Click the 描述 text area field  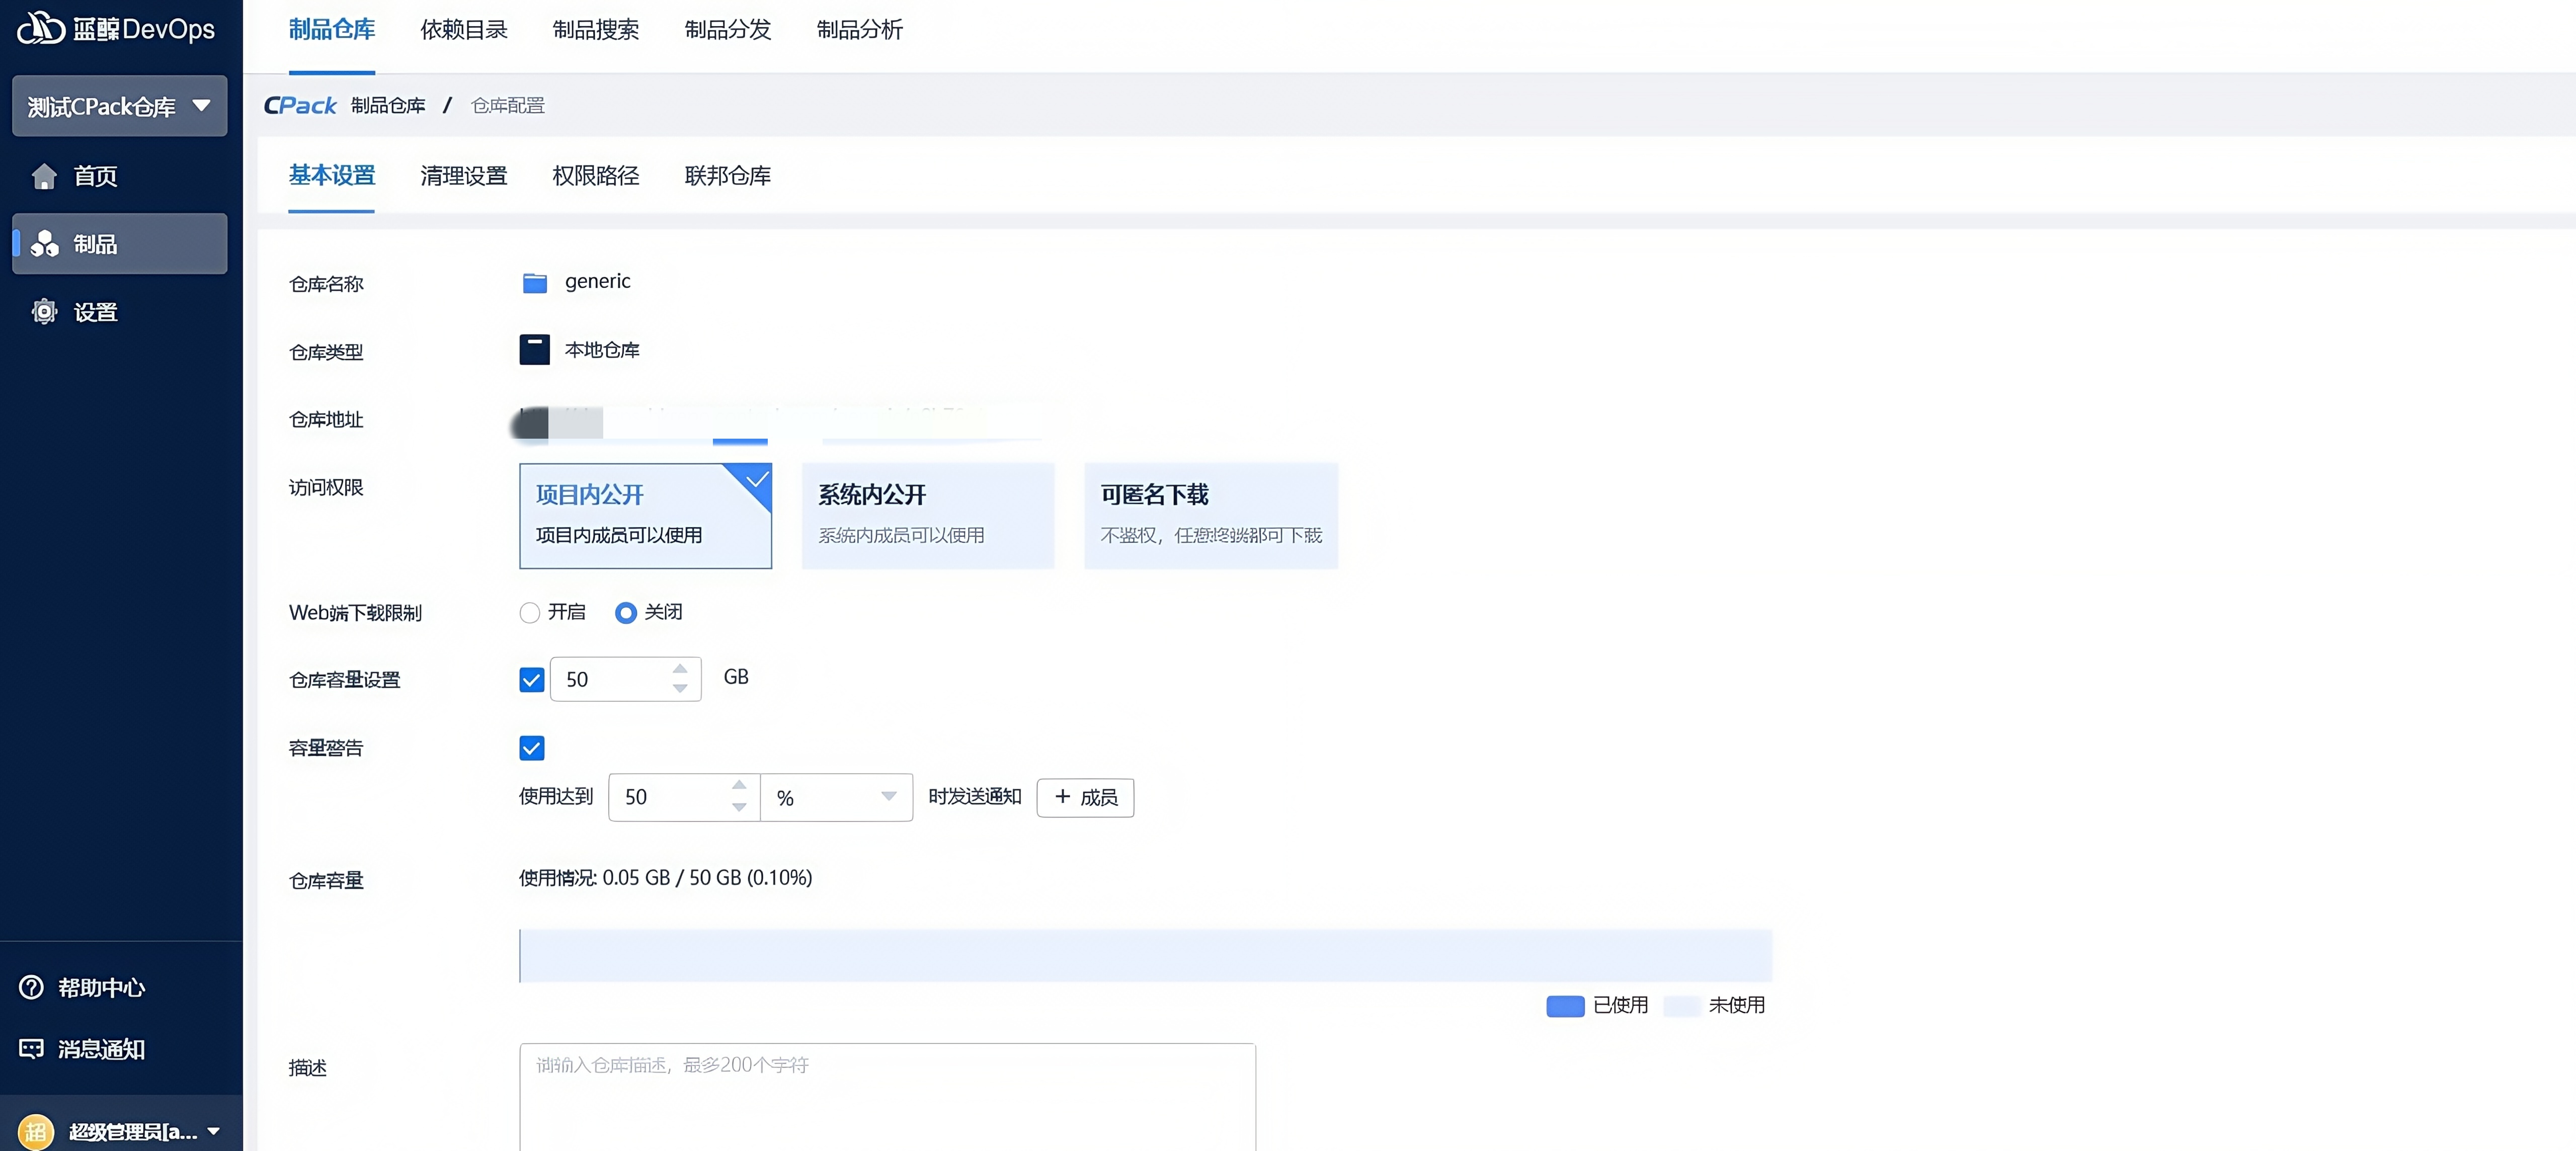pyautogui.click(x=887, y=1097)
